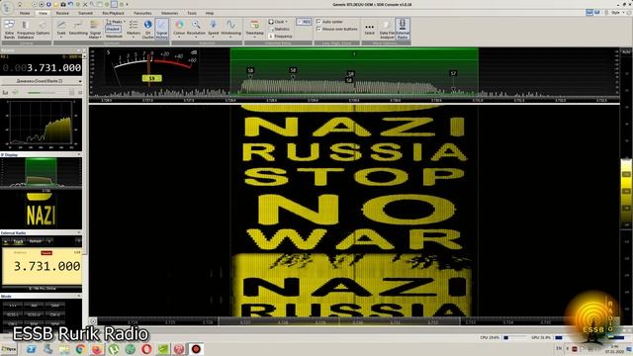Switch to the Home ribbon tab
The image size is (633, 356).
click(25, 13)
